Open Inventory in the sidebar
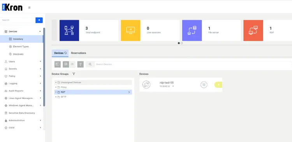292x142 pixels. (21, 39)
